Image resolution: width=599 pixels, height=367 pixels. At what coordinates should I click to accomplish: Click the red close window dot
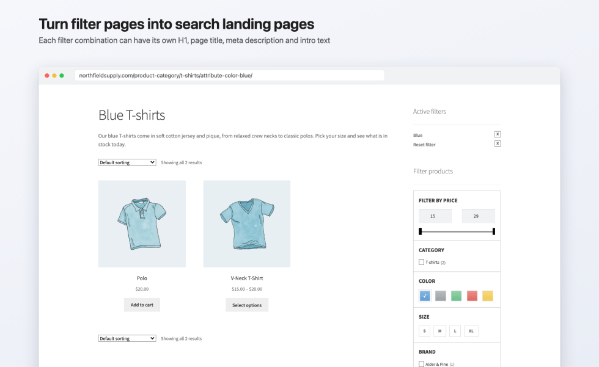tap(47, 76)
